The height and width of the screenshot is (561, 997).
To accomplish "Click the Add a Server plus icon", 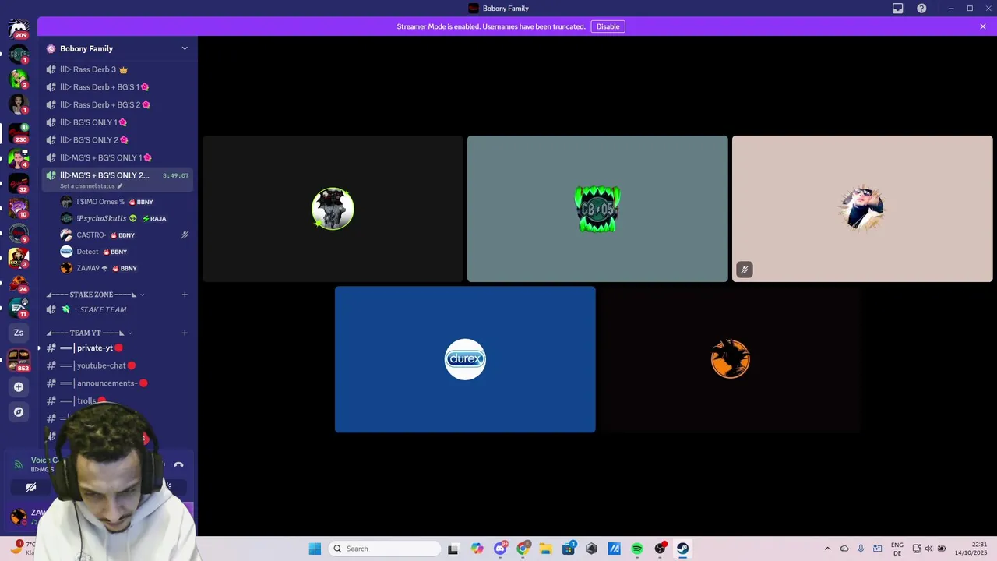I will click(x=19, y=386).
